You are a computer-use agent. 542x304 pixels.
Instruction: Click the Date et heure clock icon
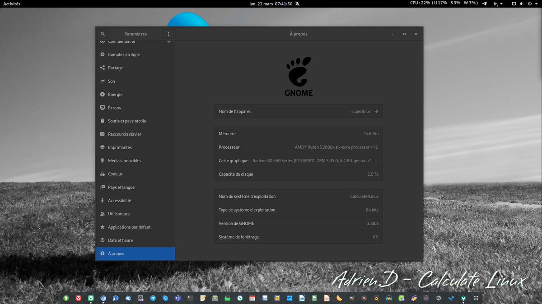click(103, 240)
